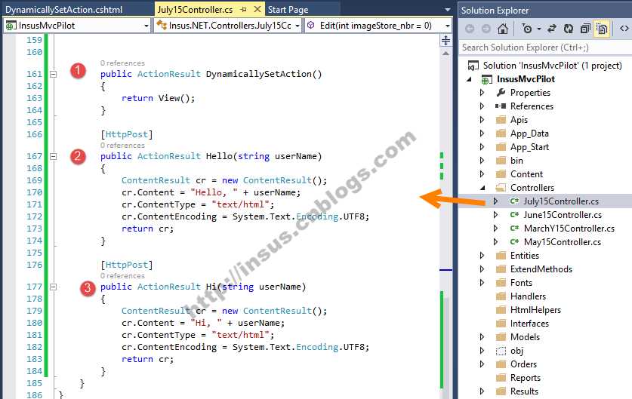Click the Solution Explorer Home icon

(503, 29)
